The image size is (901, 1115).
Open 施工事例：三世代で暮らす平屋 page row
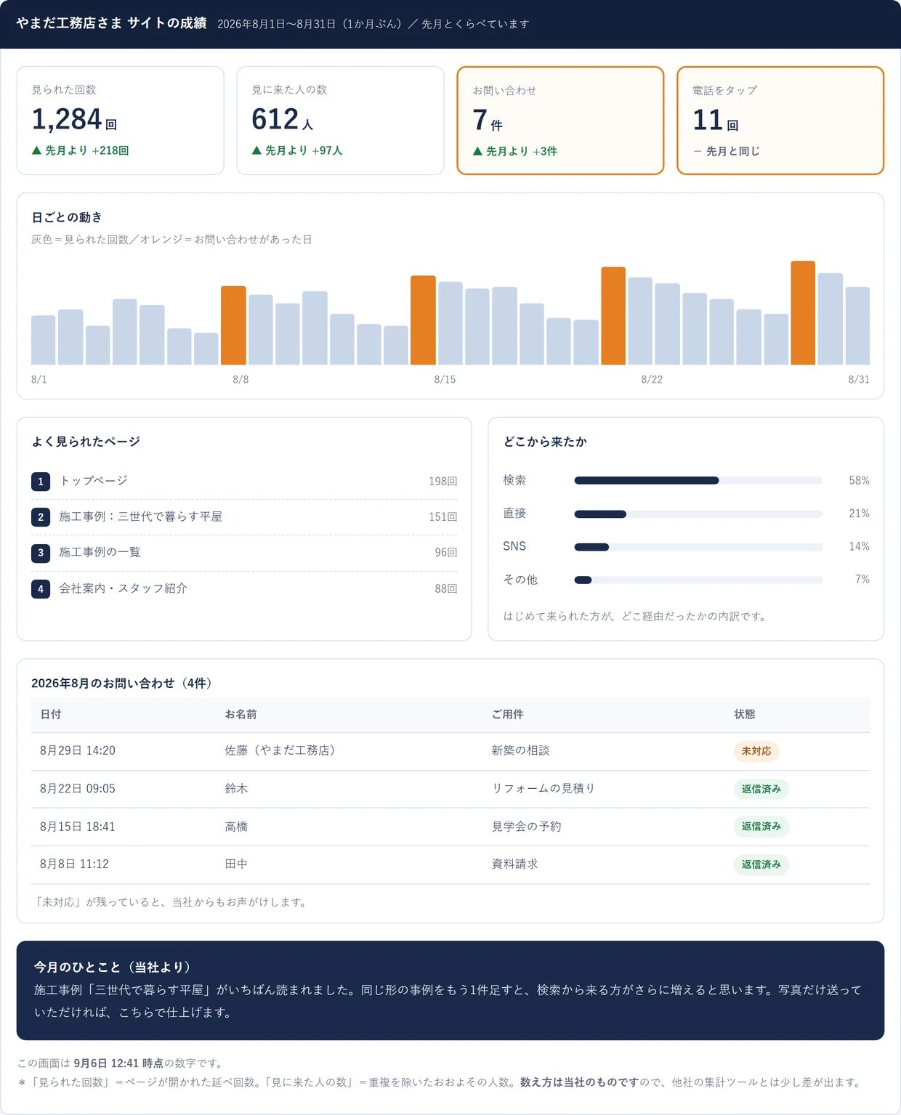click(244, 517)
